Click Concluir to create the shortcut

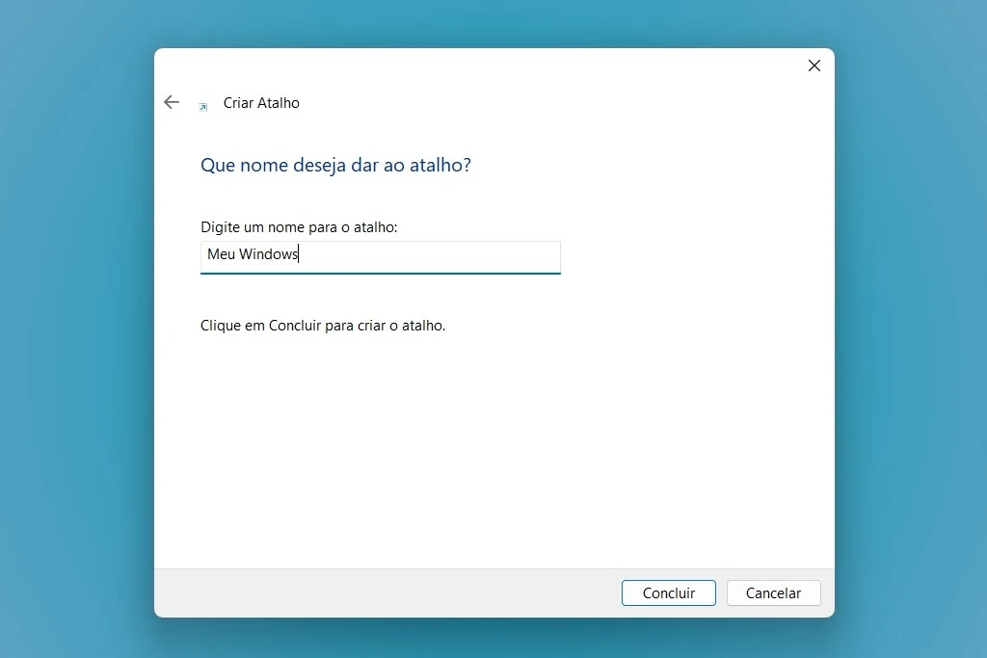pos(668,592)
